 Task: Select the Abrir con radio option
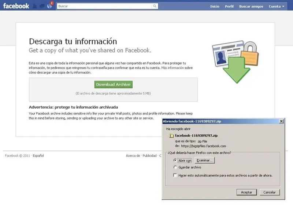pos(175,160)
